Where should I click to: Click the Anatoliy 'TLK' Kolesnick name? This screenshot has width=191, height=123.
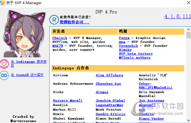pyautogui.click(x=153, y=77)
